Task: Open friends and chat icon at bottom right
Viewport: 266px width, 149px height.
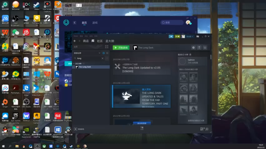Action: 207,129
